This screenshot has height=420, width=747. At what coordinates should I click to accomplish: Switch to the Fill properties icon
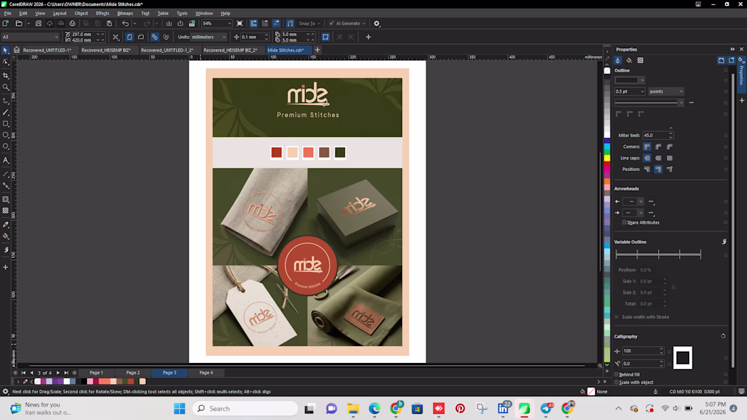click(x=629, y=60)
